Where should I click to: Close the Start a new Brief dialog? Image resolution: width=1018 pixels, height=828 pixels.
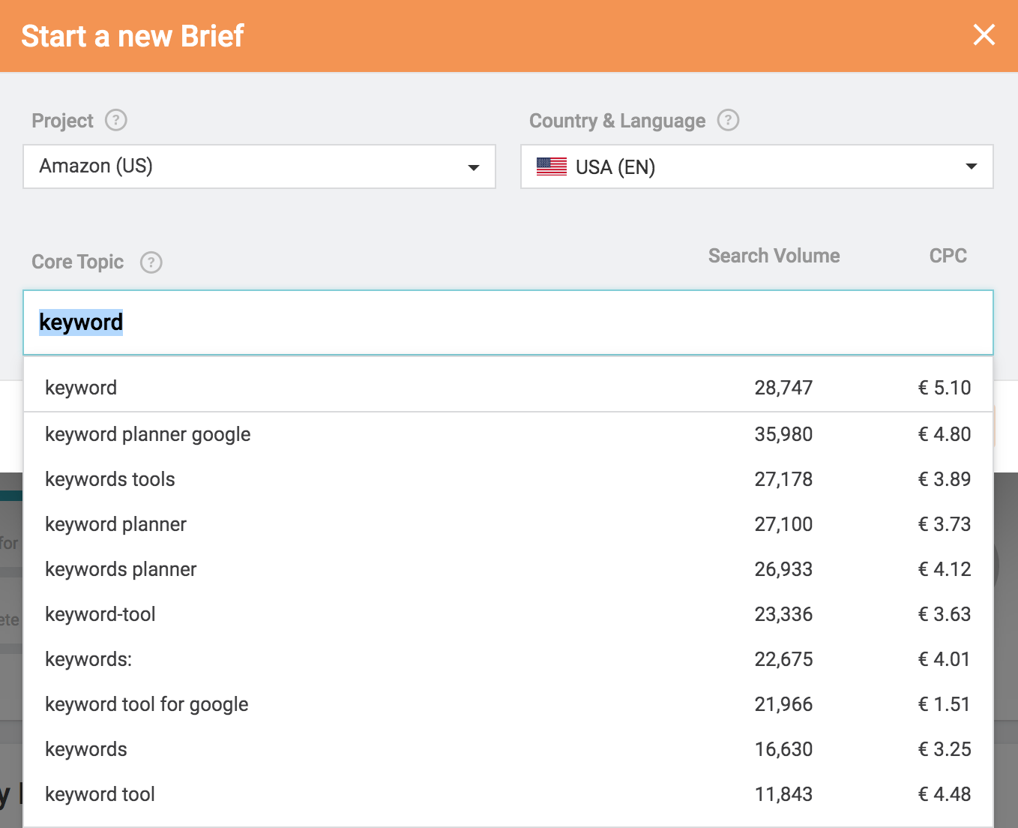coord(984,34)
